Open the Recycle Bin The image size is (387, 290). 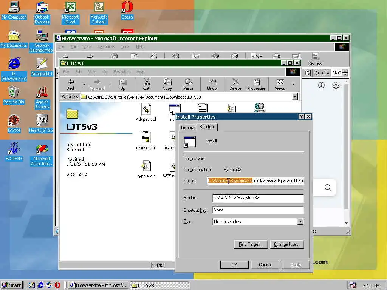[x=14, y=96]
